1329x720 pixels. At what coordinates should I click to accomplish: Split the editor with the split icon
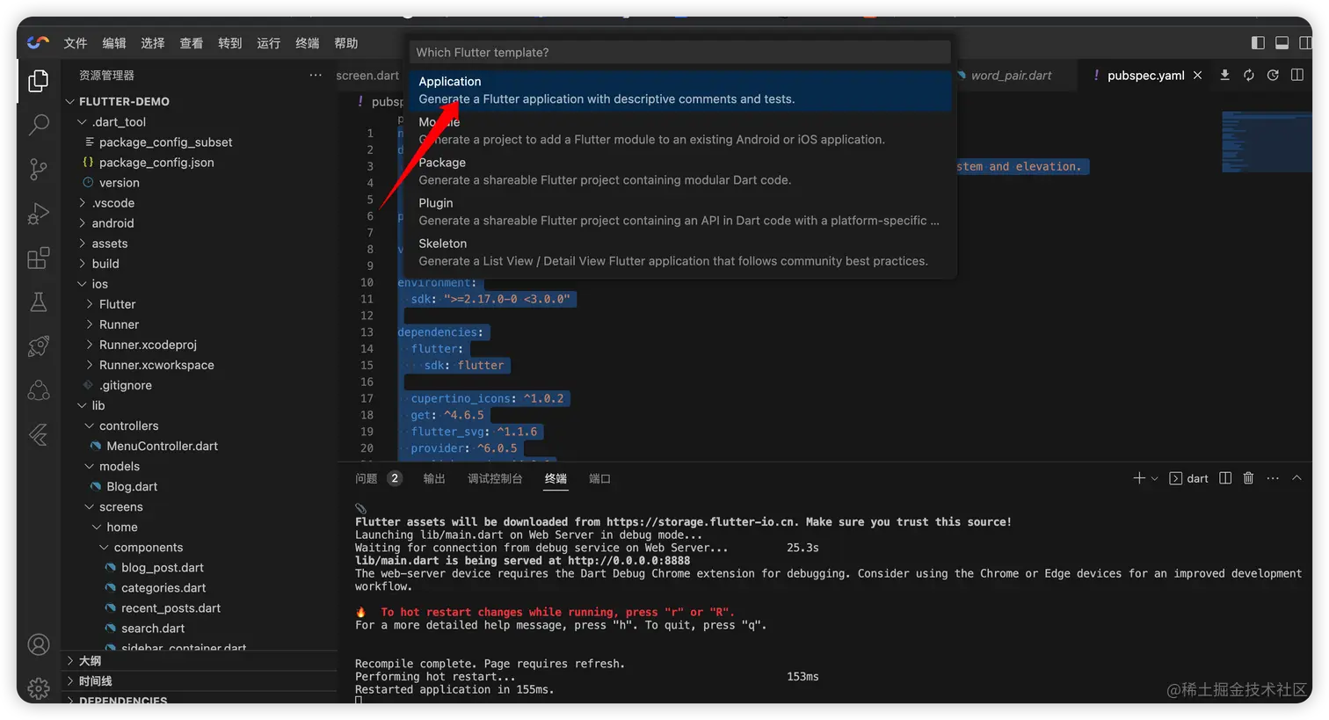coord(1296,76)
